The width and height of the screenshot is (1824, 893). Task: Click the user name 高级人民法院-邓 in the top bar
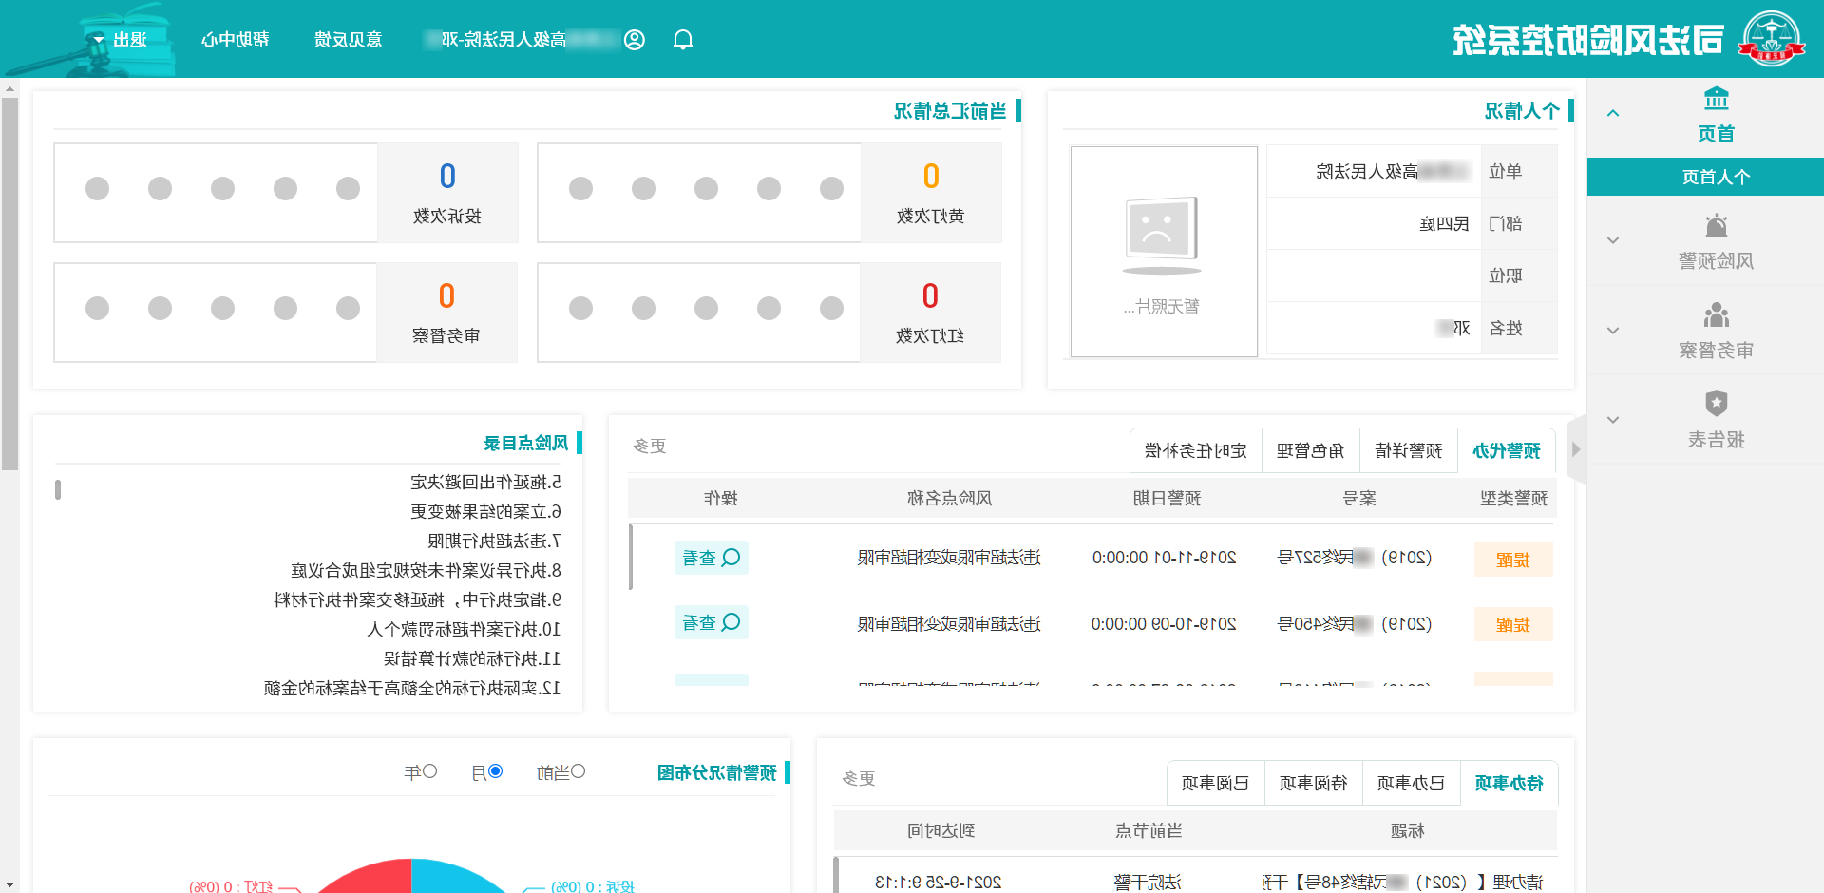[x=521, y=39]
